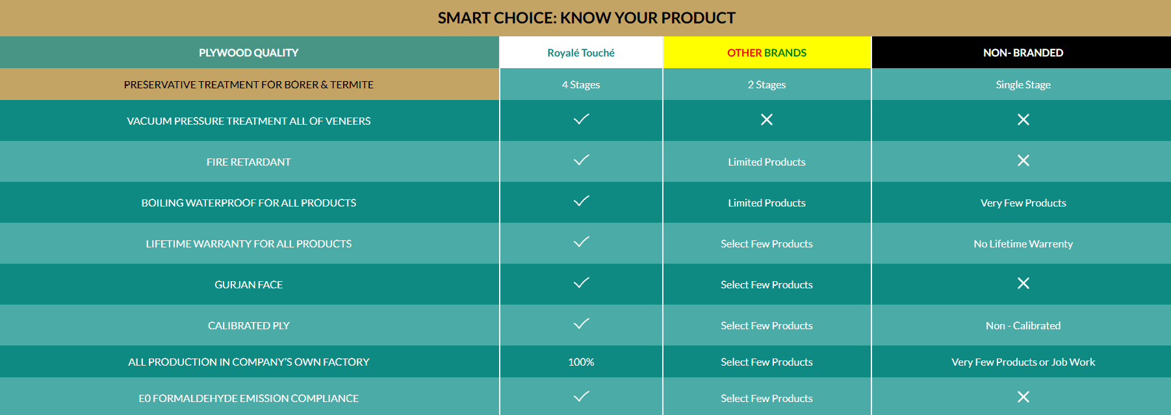
Task: Click the Non-Branded X for E0 Formaldehyde Emission
Action: 1023,397
